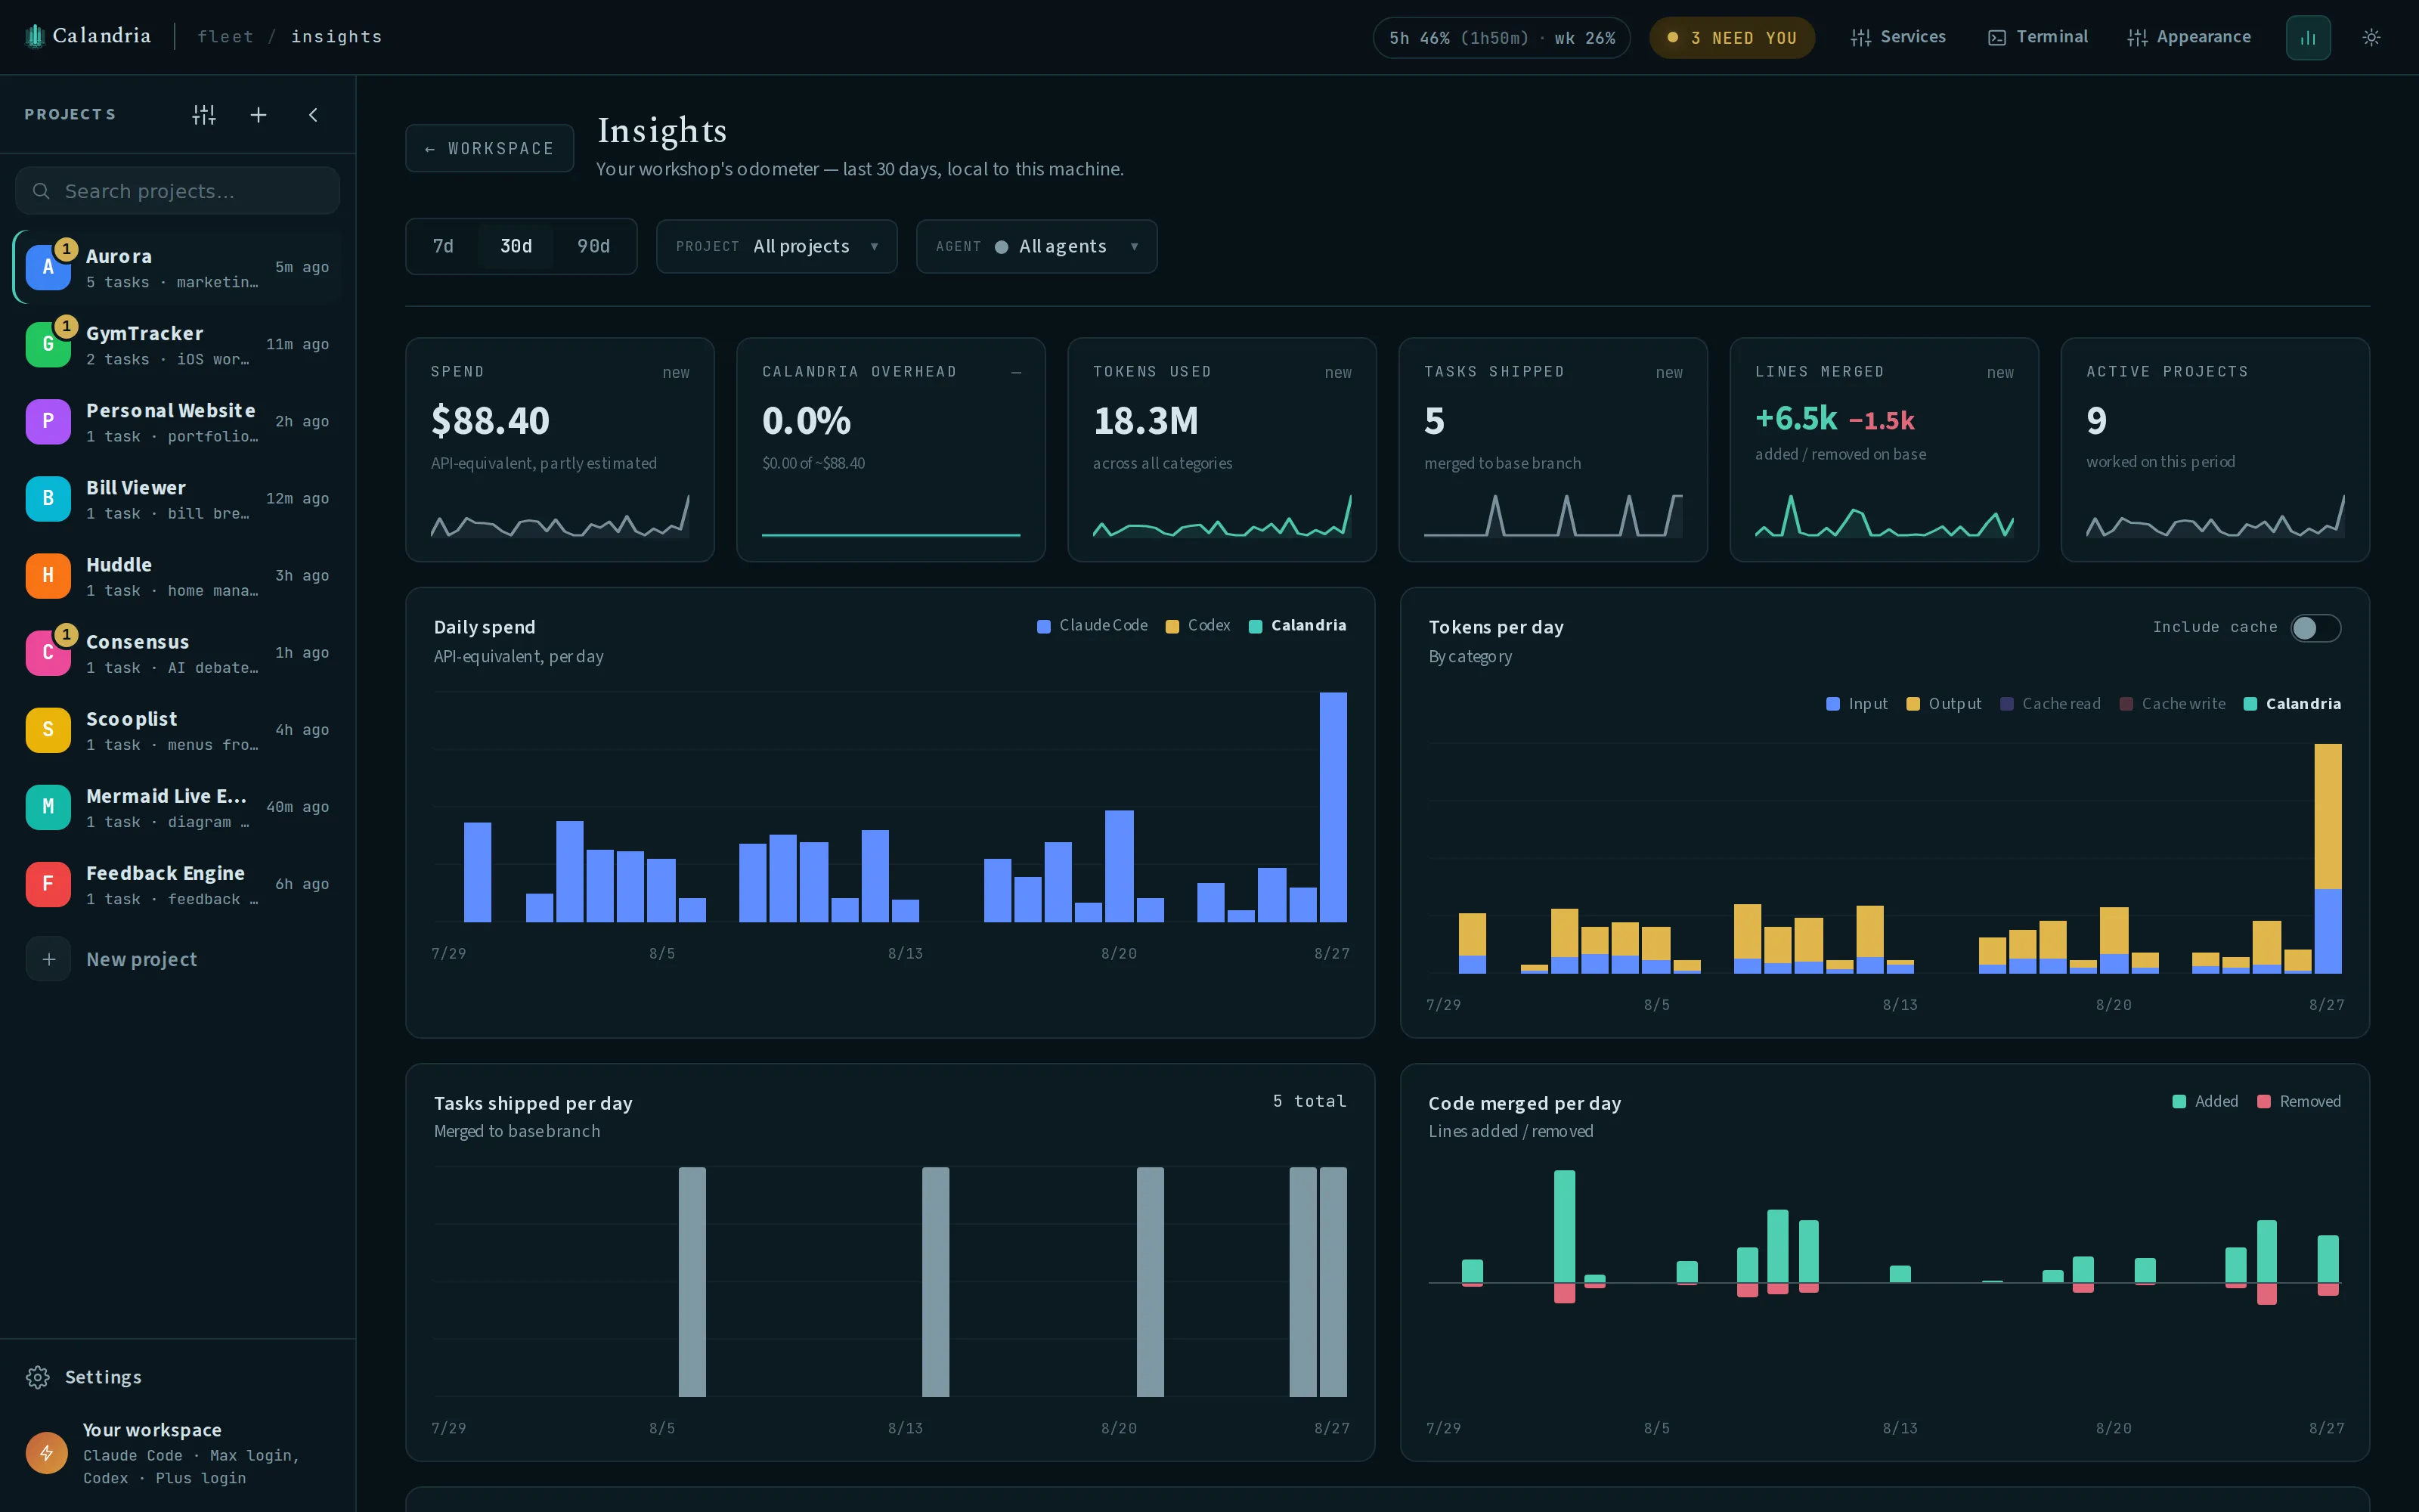Open the Scooplist project avatar icon

click(x=48, y=729)
